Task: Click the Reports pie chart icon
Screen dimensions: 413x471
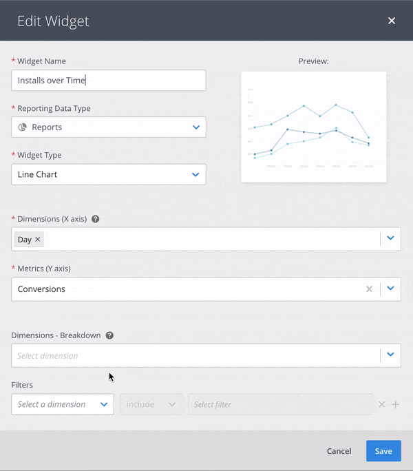Action: click(23, 127)
